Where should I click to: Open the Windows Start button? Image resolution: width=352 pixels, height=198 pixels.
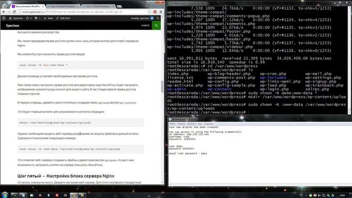4,195
